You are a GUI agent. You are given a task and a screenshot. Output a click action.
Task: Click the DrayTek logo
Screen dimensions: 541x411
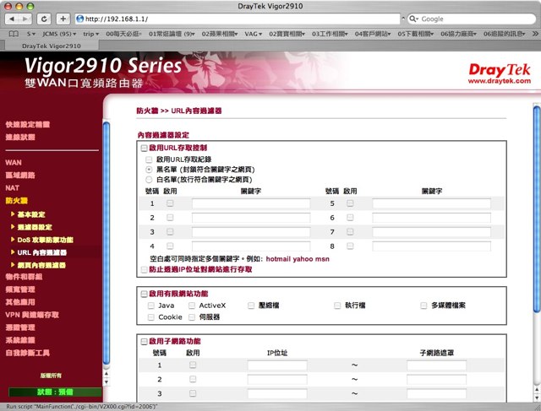pos(500,69)
